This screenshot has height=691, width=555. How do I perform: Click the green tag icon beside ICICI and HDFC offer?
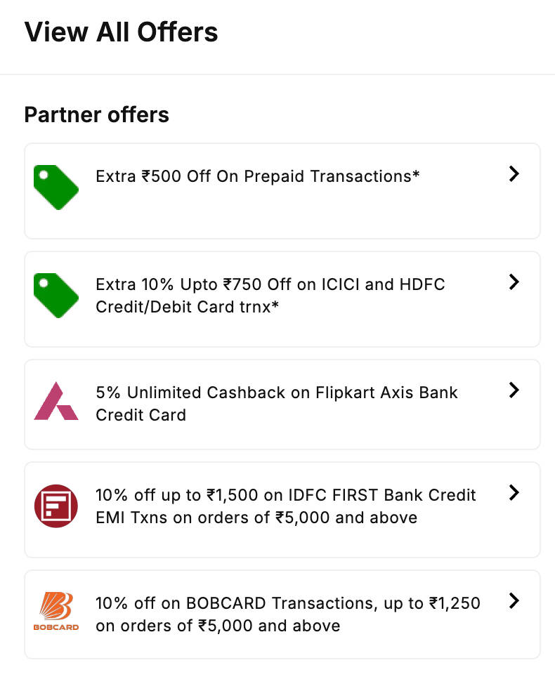pyautogui.click(x=56, y=295)
